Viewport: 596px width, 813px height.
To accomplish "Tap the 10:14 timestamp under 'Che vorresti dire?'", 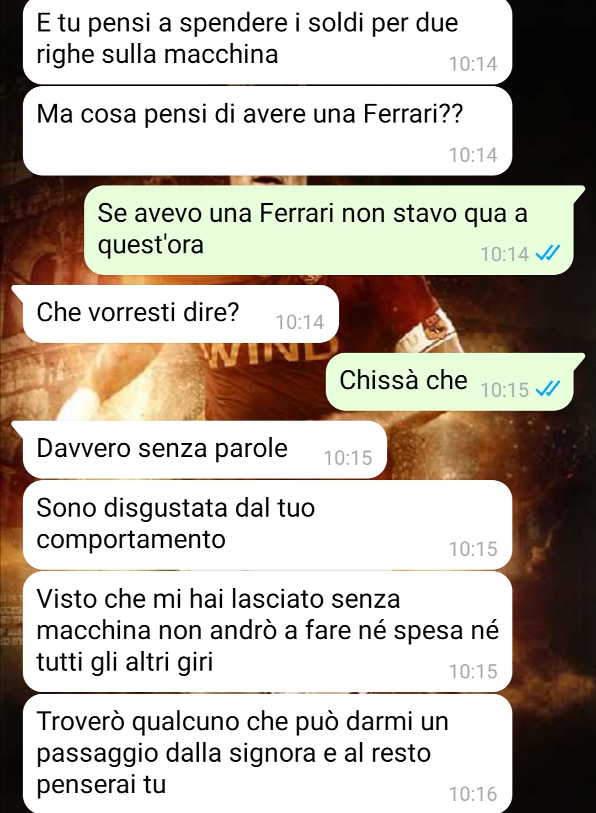I will tap(300, 322).
